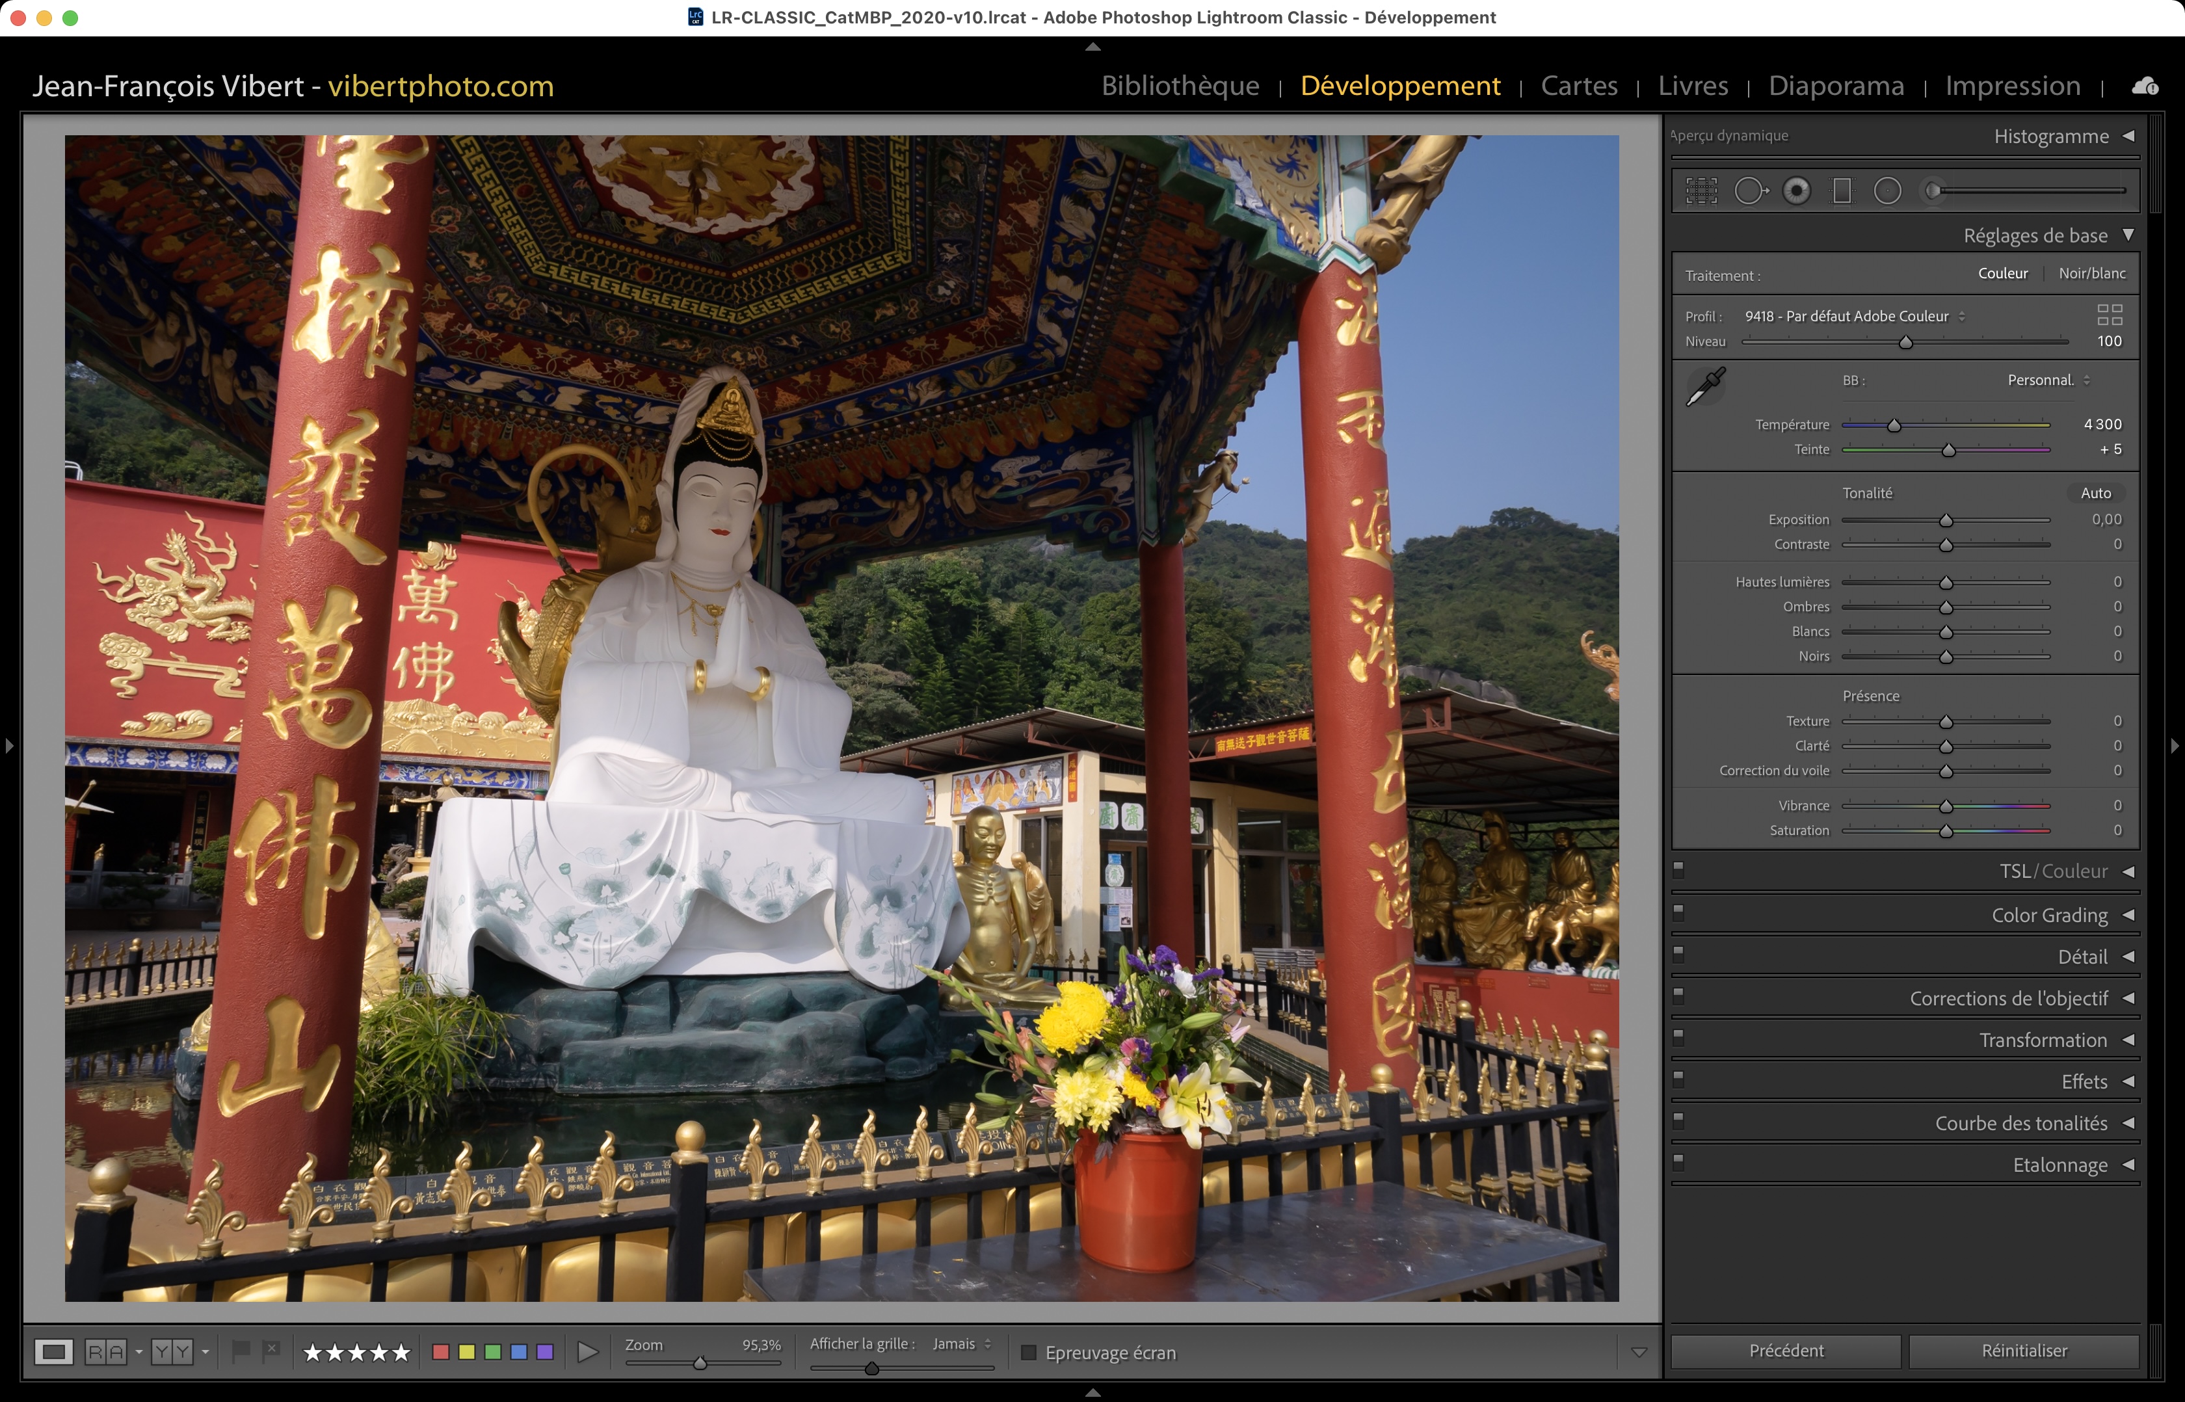The width and height of the screenshot is (2185, 1402).
Task: Click the Réinitialiser button
Action: click(x=2023, y=1351)
